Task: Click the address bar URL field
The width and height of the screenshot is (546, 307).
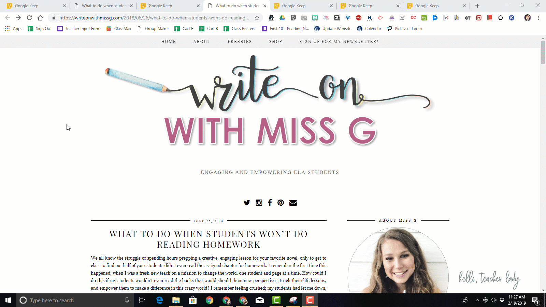Action: (x=154, y=18)
